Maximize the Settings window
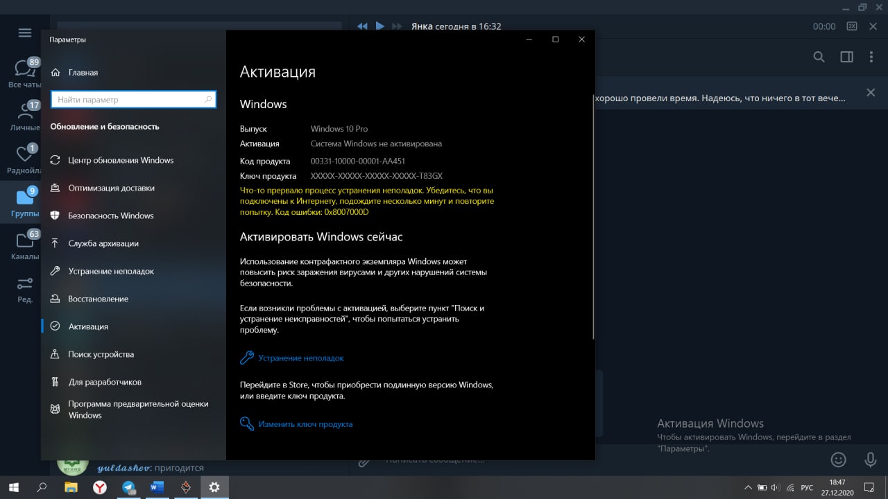The image size is (888, 499). pos(555,40)
